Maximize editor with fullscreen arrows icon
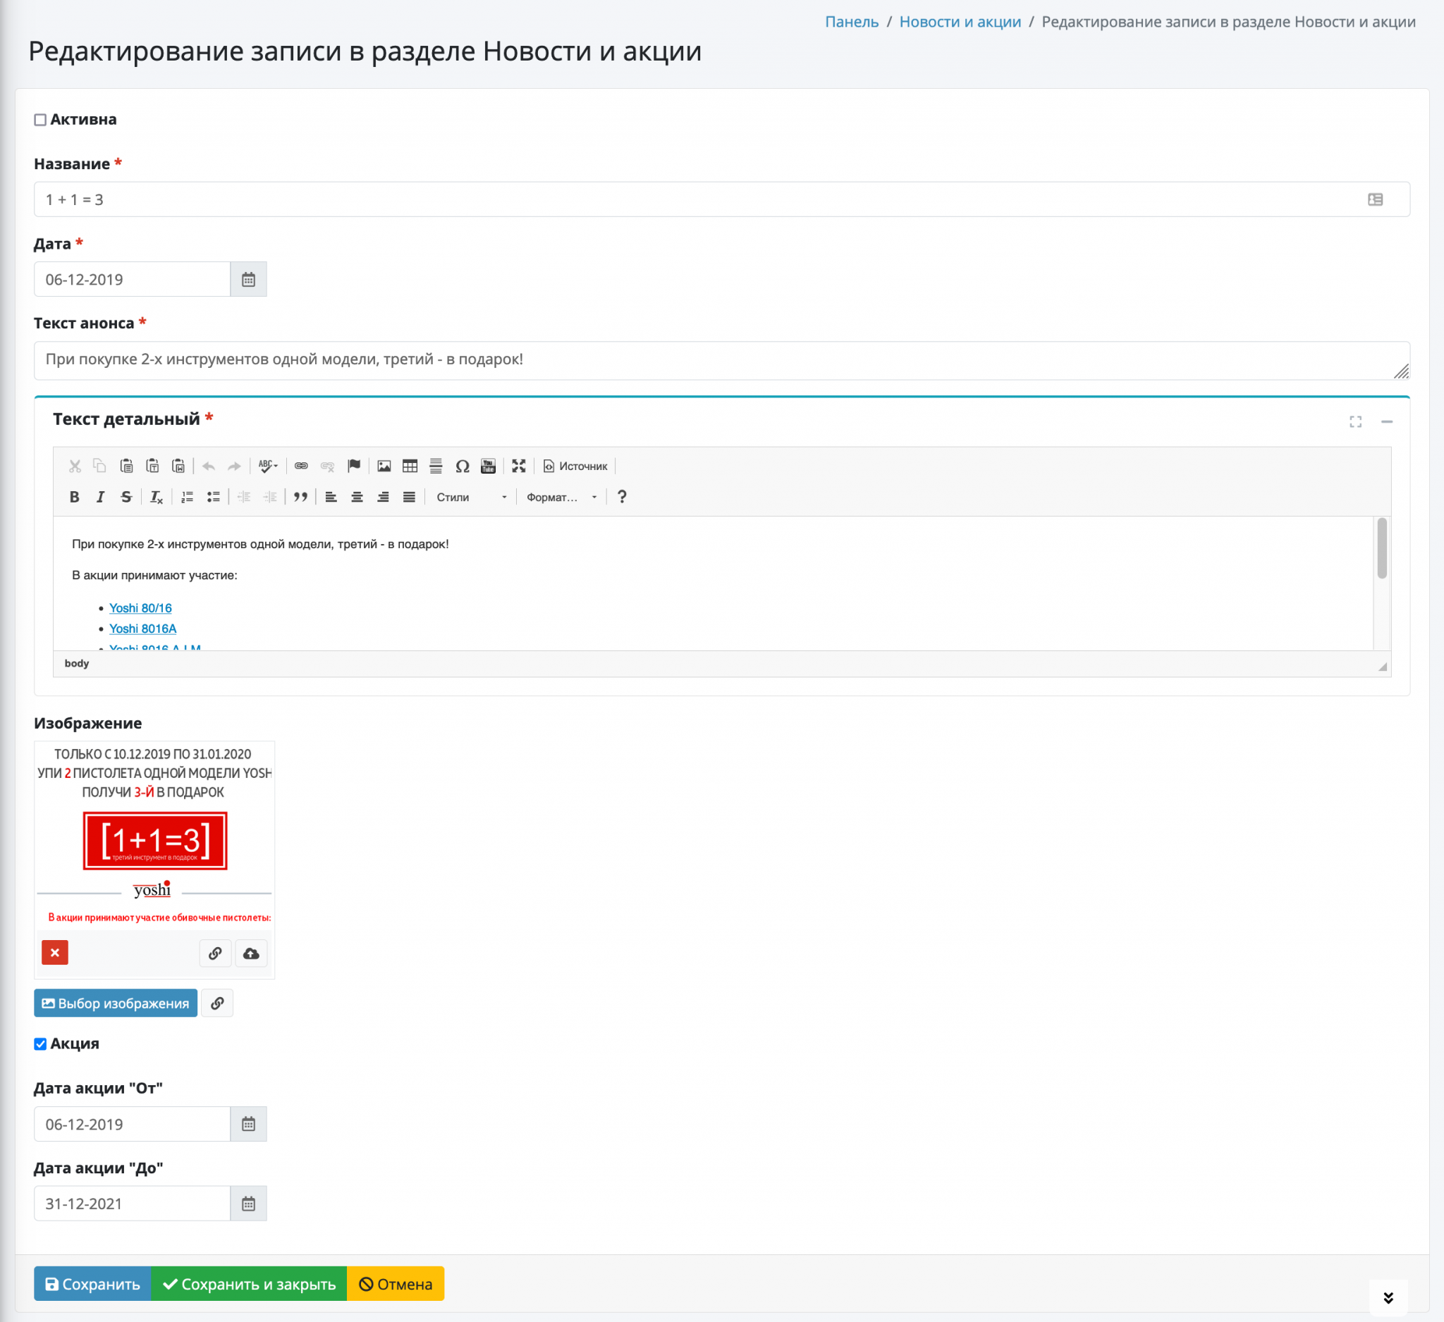The image size is (1444, 1322). pos(518,466)
